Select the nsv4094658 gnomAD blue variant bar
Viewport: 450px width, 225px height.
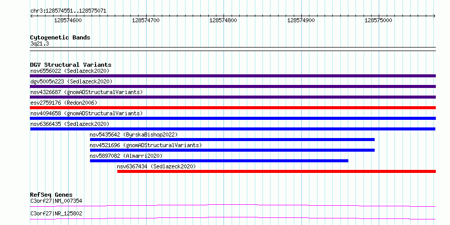click(233, 118)
